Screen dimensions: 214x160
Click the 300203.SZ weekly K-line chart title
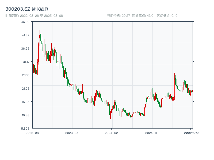[27, 9]
